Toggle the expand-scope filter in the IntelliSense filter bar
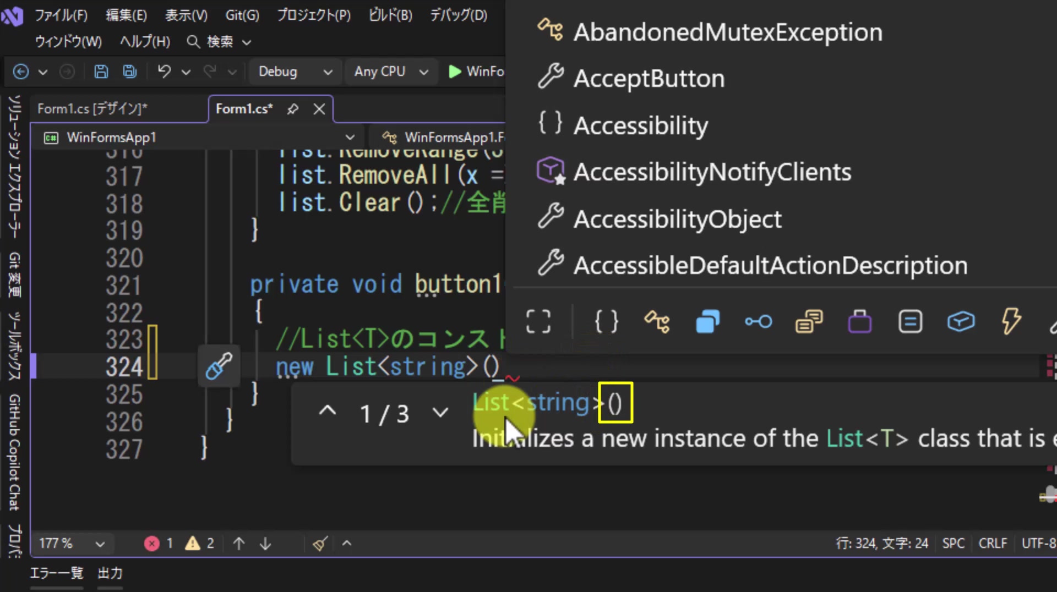 click(538, 321)
